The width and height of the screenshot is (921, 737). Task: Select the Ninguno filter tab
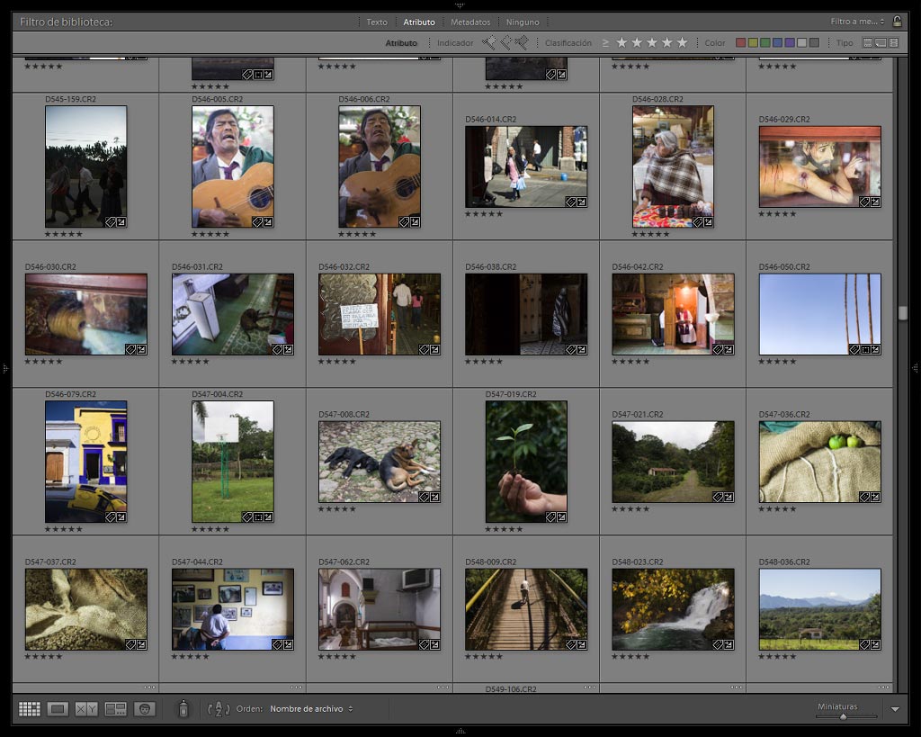[x=523, y=22]
